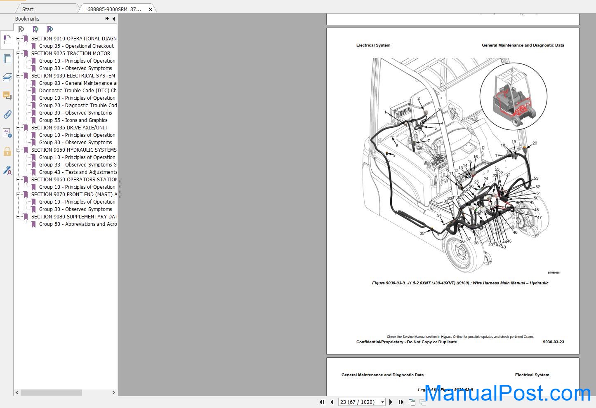The image size is (596, 408).
Task: Collapse SECTION 9010 OPERATIONAL DIAGNOSTICS tree node
Action: [x=18, y=38]
